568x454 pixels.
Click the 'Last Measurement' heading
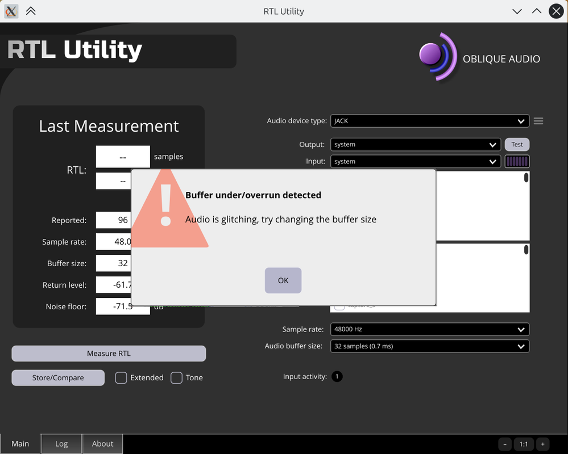109,126
